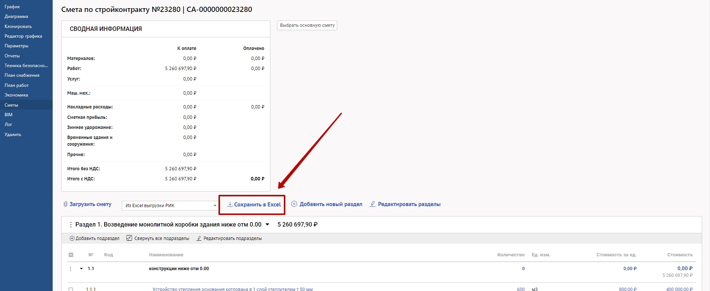
Task: Collapse subsection 1.1 using its triangle
Action: (x=81, y=269)
